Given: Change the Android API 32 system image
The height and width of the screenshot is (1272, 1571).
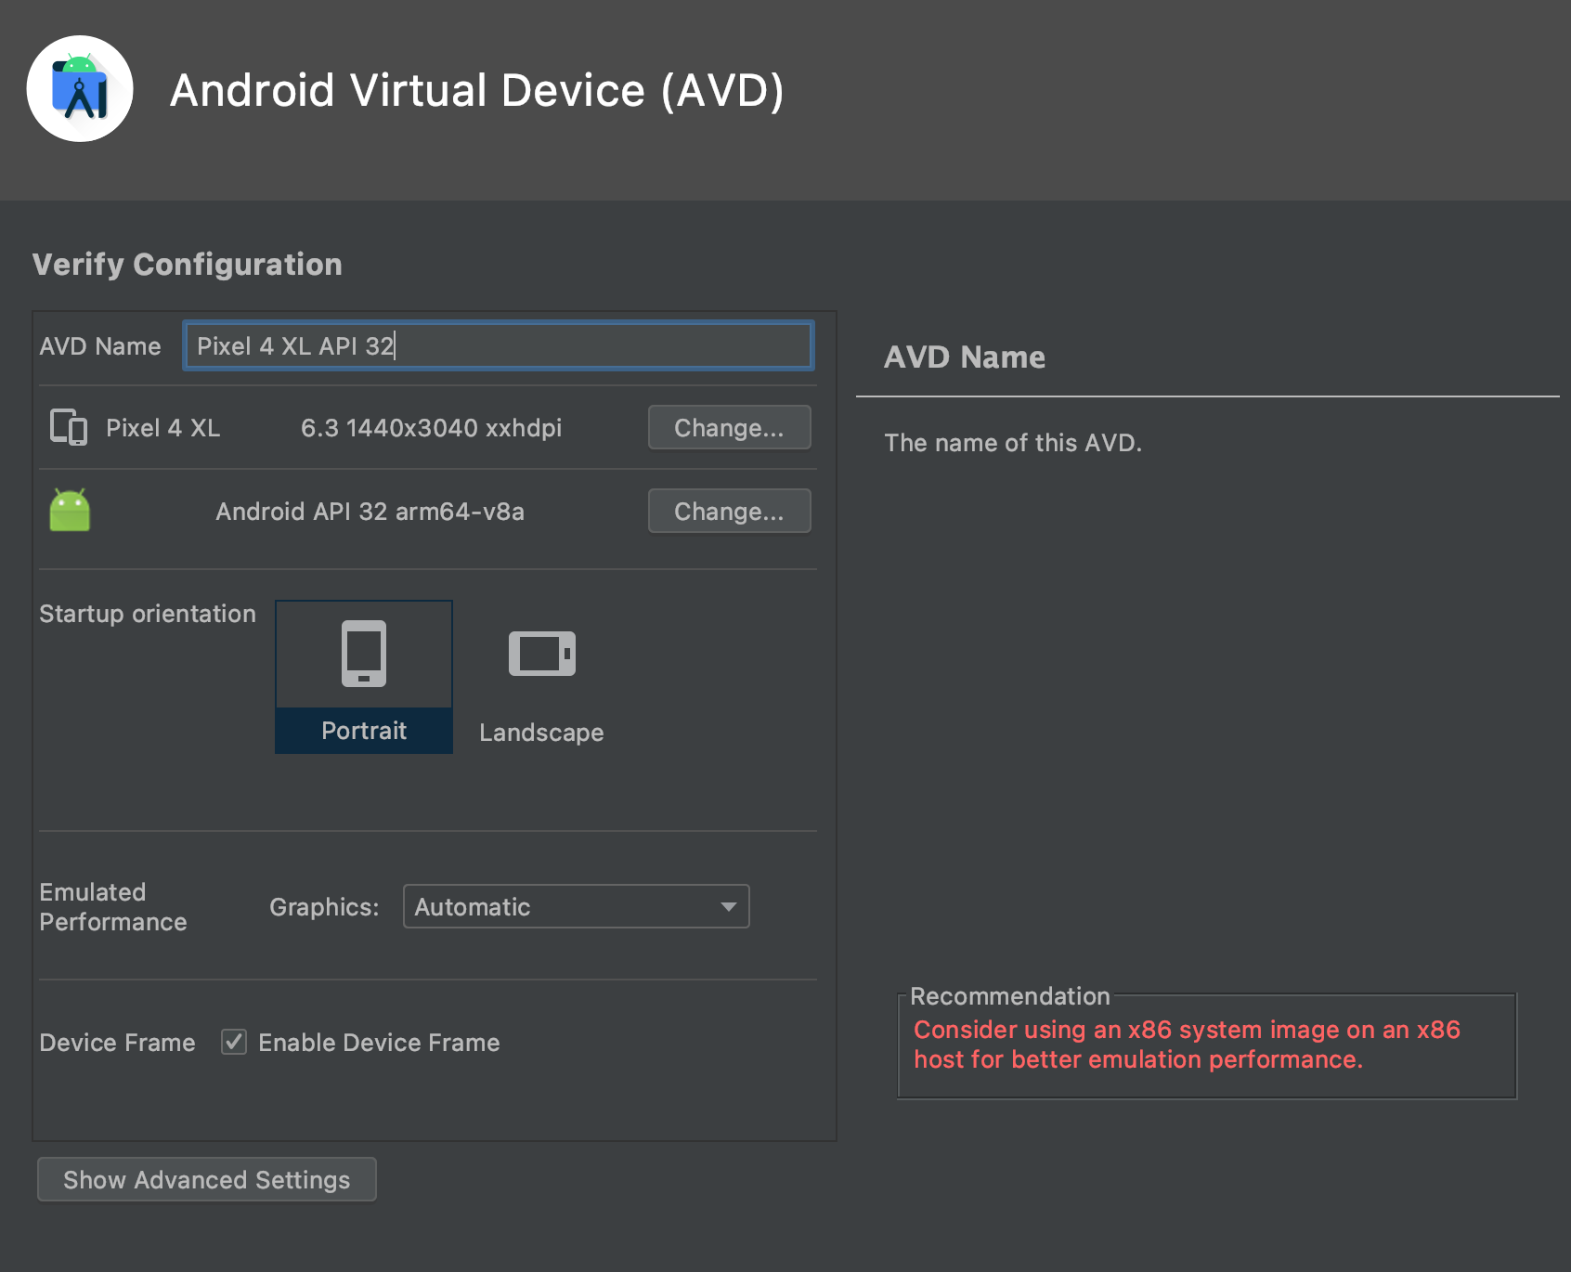Looking at the screenshot, I should point(729,511).
